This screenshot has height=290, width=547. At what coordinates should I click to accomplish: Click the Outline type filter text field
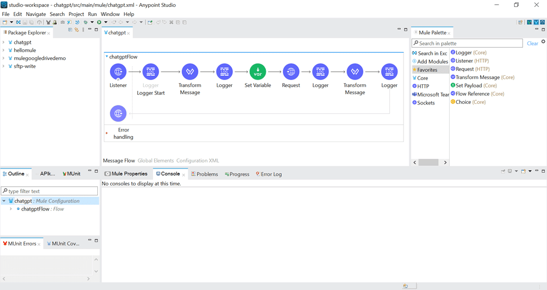(x=49, y=191)
